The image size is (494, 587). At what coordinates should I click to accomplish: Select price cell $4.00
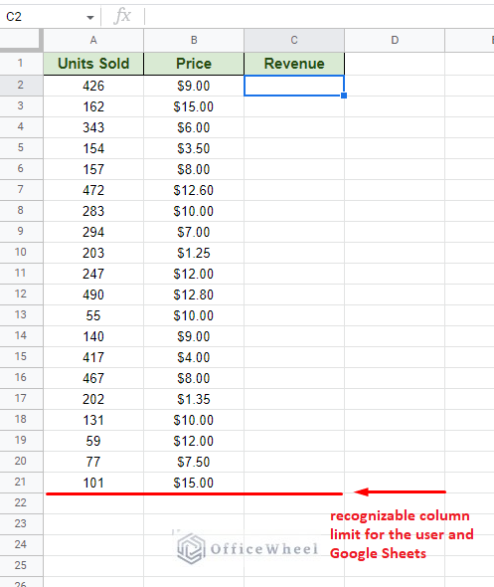point(194,357)
